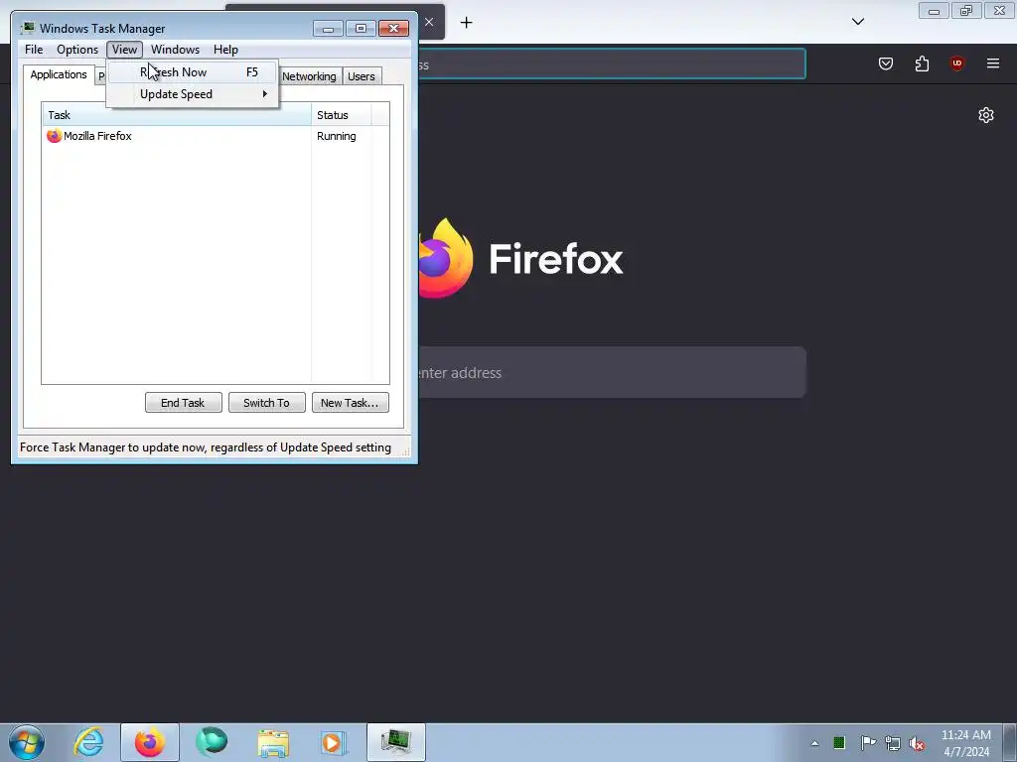
Task: Switch to the Users tab
Action: (362, 76)
